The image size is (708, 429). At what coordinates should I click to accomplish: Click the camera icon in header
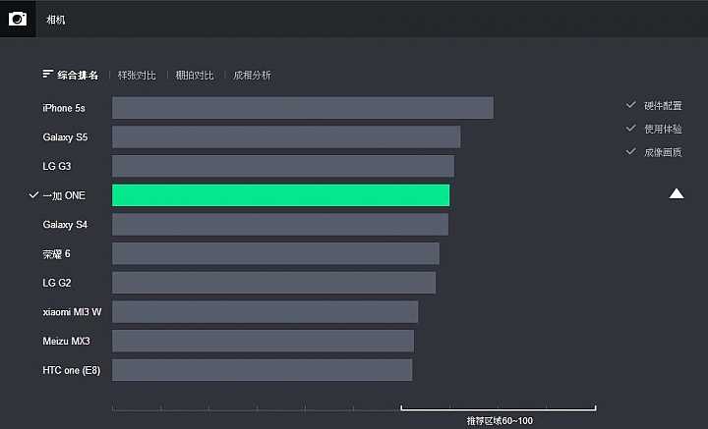pos(18,19)
